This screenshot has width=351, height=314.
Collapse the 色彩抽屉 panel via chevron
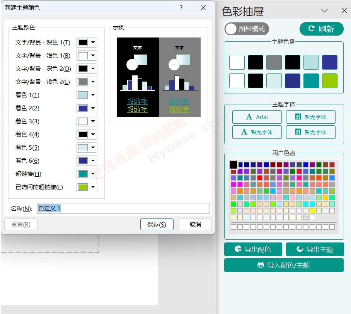click(x=324, y=10)
